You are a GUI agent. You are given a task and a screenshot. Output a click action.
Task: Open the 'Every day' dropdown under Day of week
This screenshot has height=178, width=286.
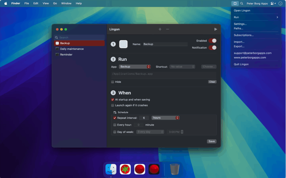[150, 132]
